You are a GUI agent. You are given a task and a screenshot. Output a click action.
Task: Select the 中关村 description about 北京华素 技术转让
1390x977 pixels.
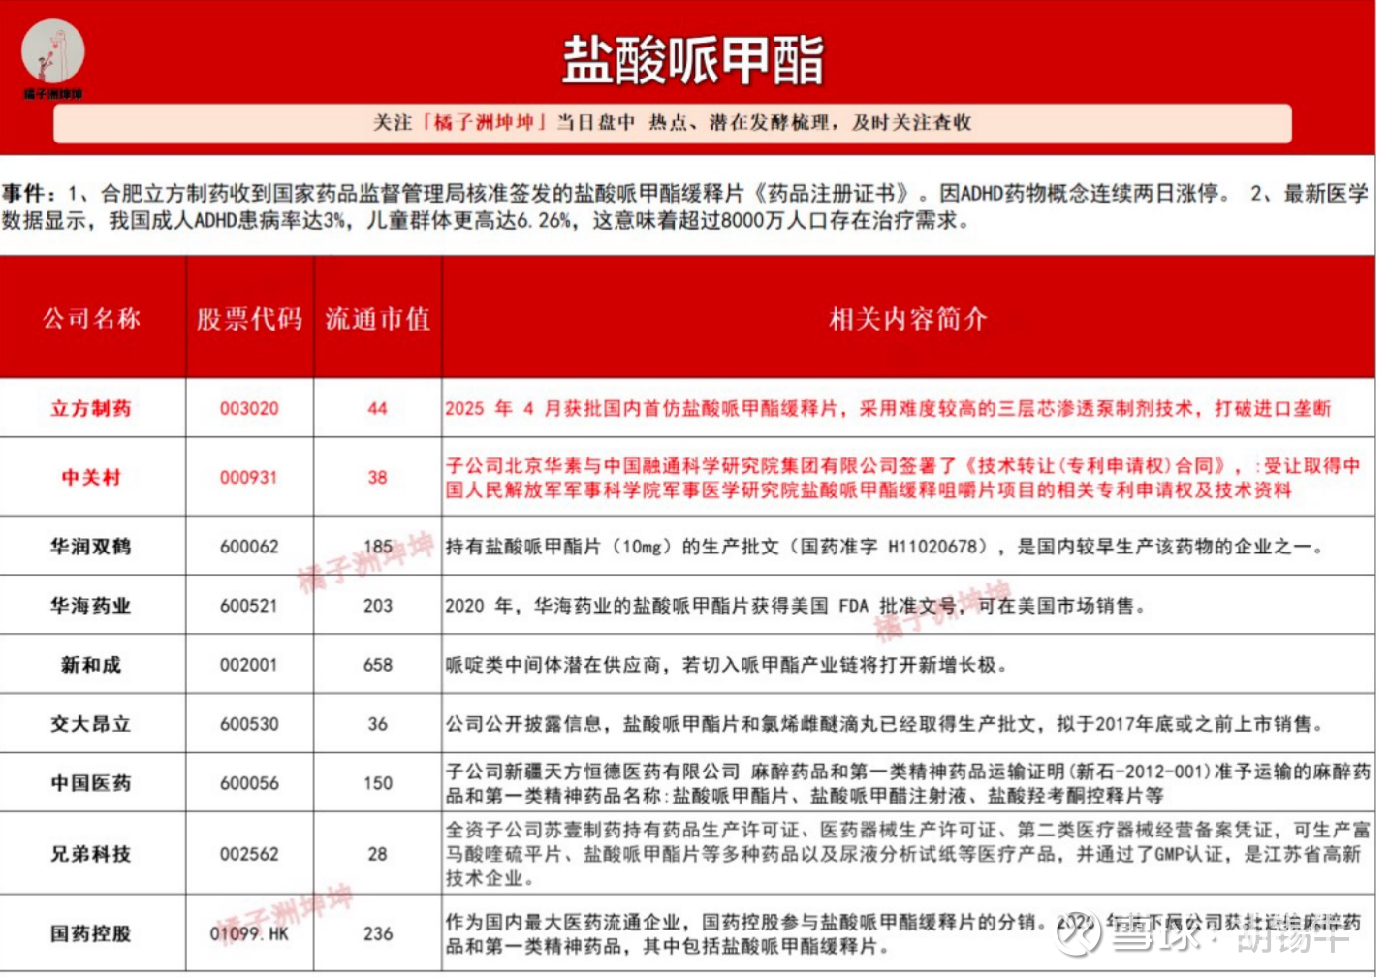[x=903, y=478]
